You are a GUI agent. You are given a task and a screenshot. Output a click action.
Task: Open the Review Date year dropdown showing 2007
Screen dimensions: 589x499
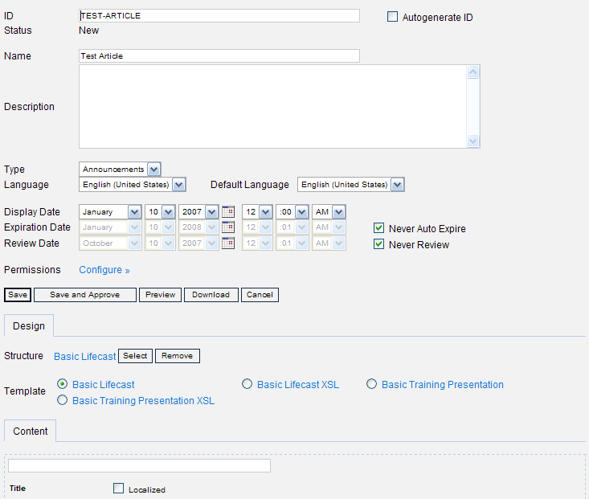[198, 243]
